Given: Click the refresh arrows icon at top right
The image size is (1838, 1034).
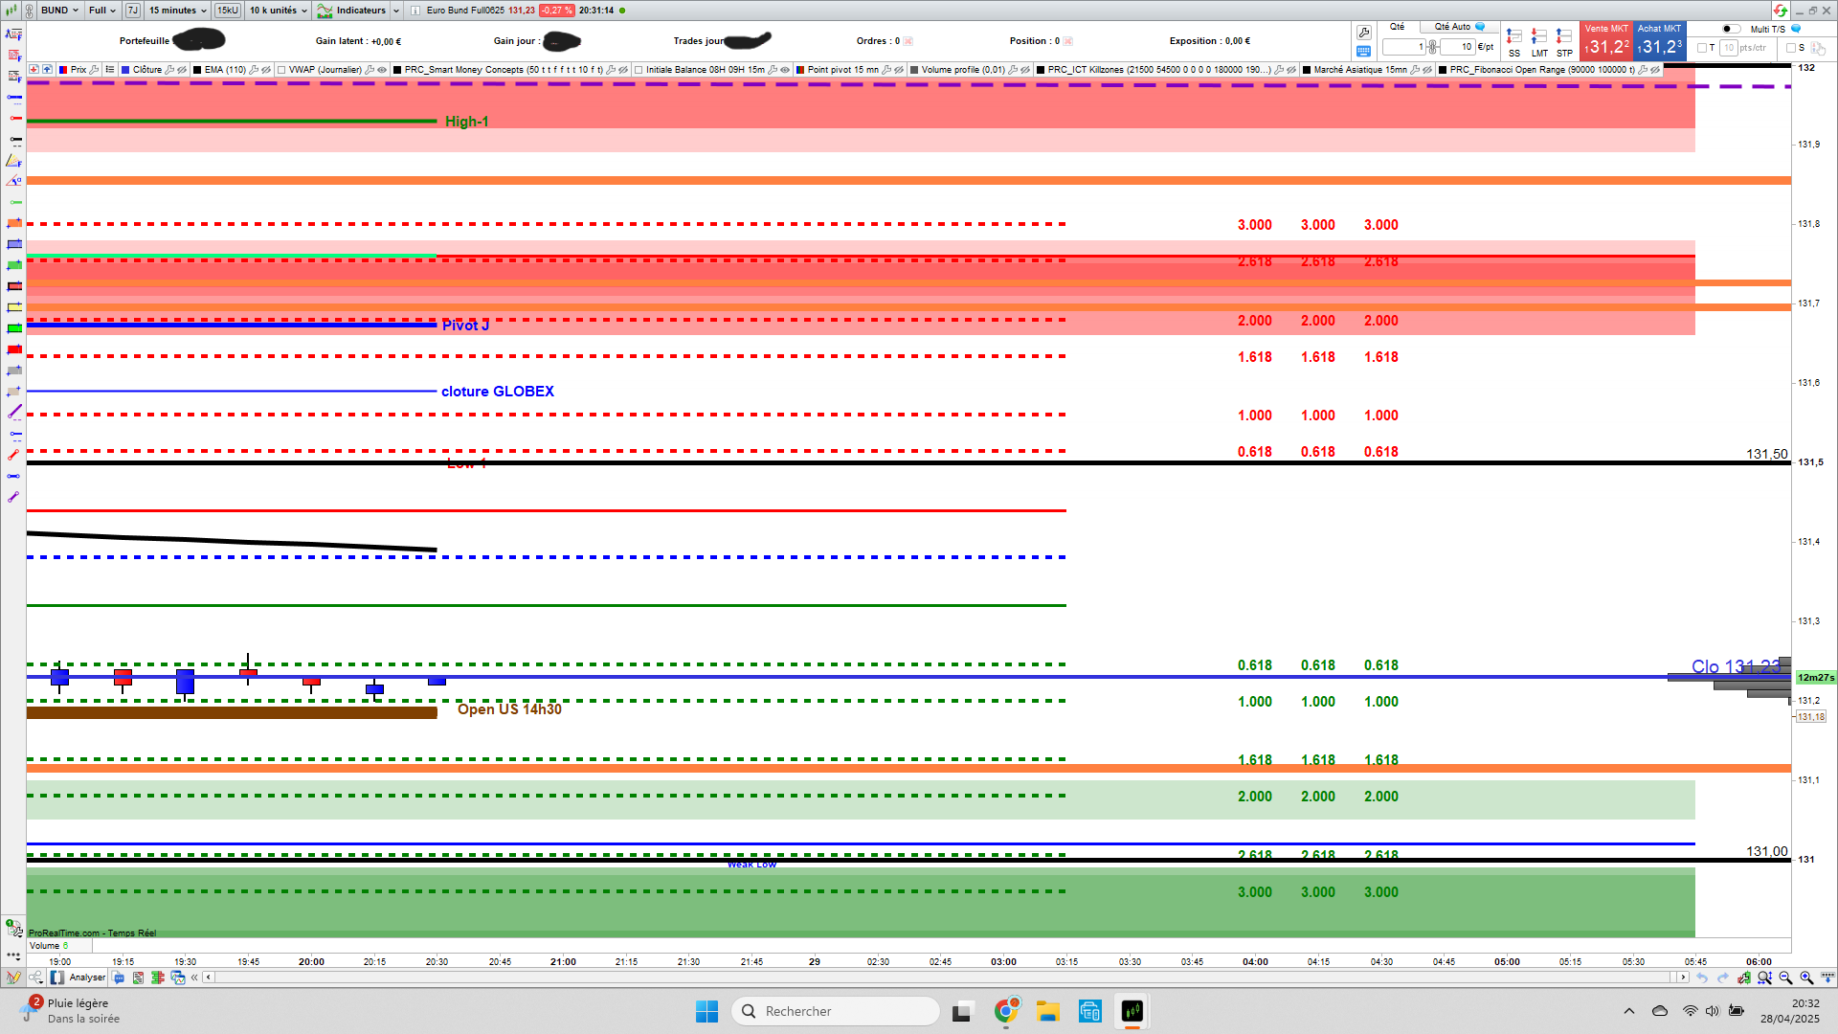Looking at the screenshot, I should coord(1780,11).
